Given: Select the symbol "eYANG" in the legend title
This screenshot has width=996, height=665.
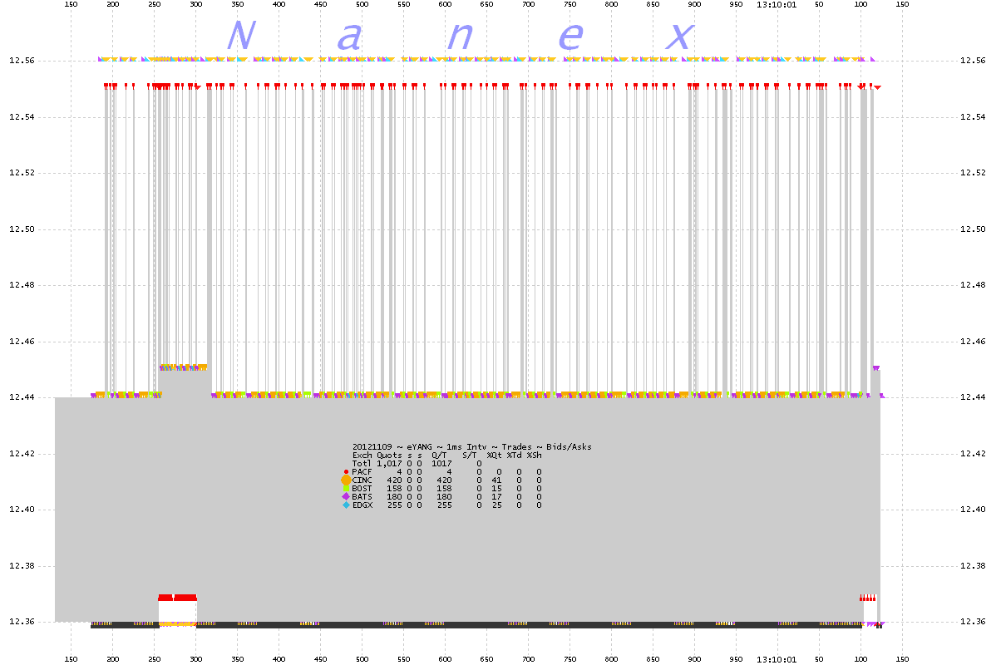Looking at the screenshot, I should (x=419, y=447).
